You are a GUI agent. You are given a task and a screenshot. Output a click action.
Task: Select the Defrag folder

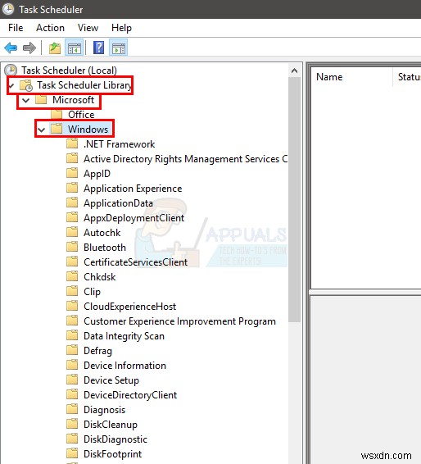coord(97,351)
